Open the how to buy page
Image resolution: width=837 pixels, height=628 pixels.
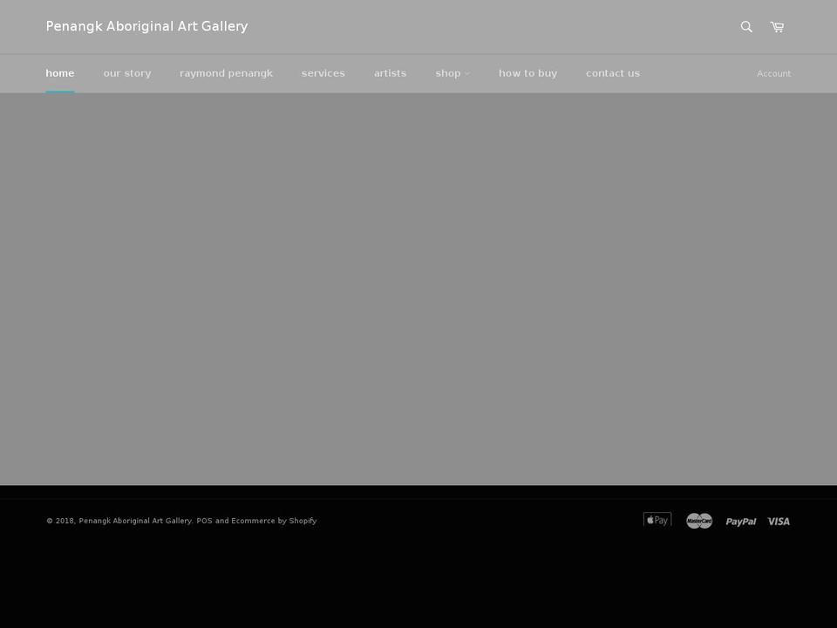pos(528,73)
